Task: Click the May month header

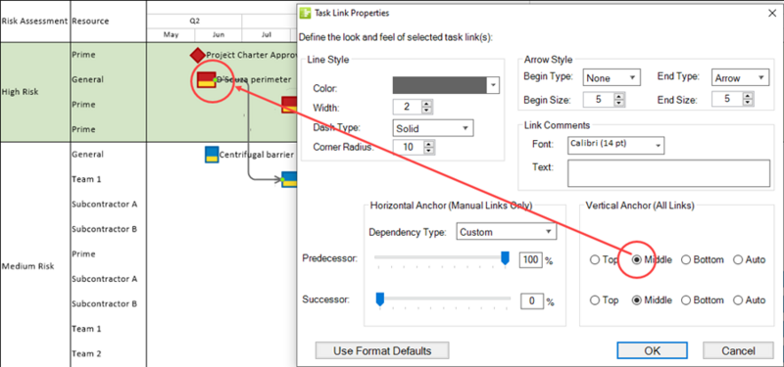Action: 171,35
